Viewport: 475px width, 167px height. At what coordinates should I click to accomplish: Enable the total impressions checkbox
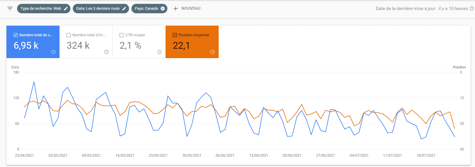[69, 35]
